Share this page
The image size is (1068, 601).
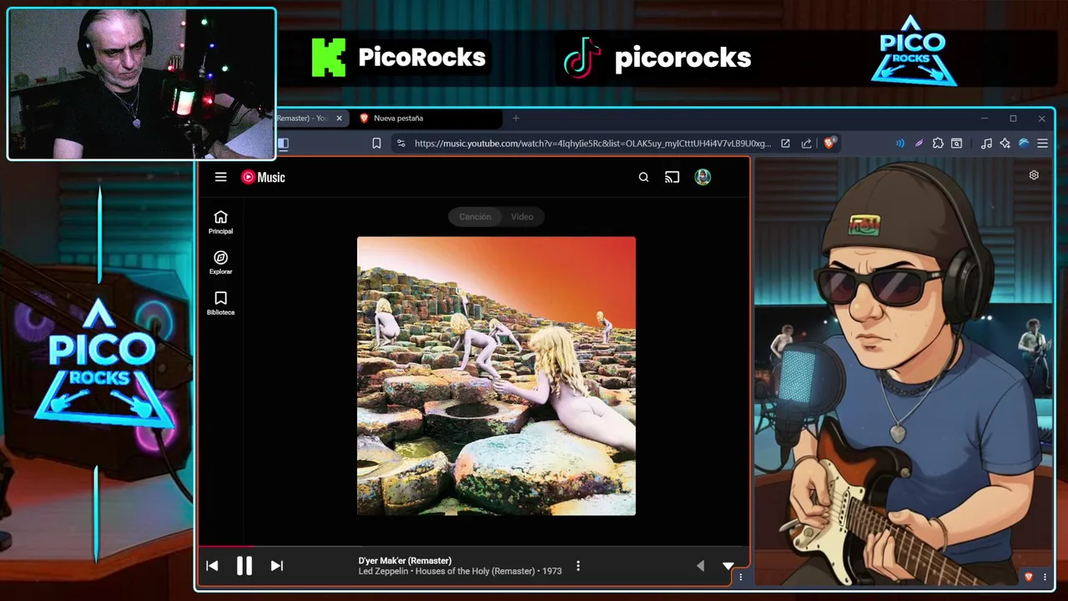tap(806, 144)
